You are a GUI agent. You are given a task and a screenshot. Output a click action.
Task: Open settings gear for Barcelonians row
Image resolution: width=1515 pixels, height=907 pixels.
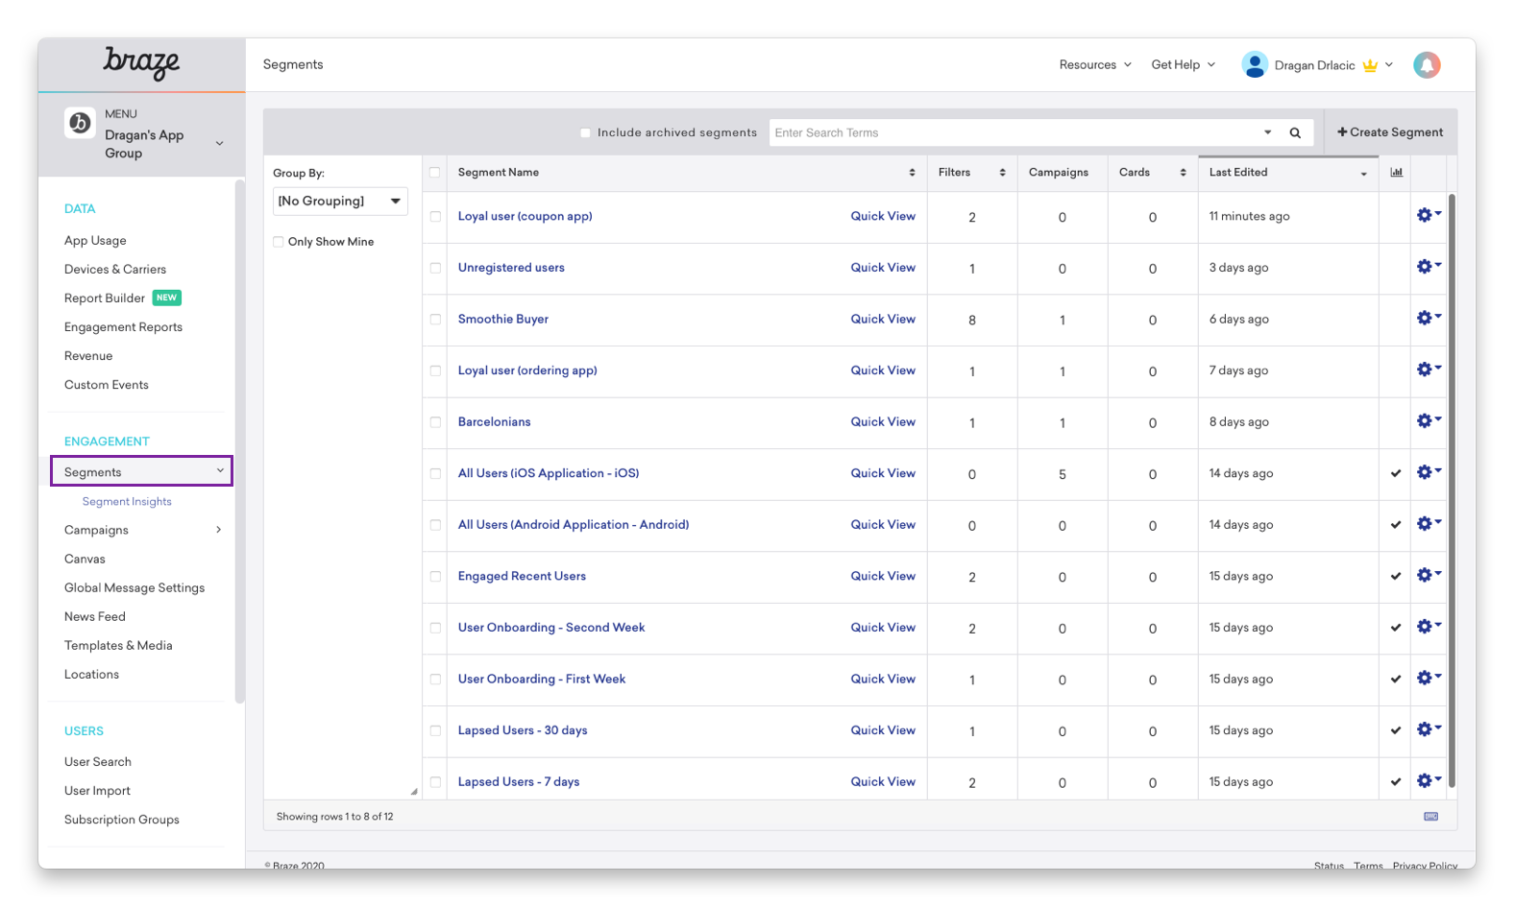1429,421
